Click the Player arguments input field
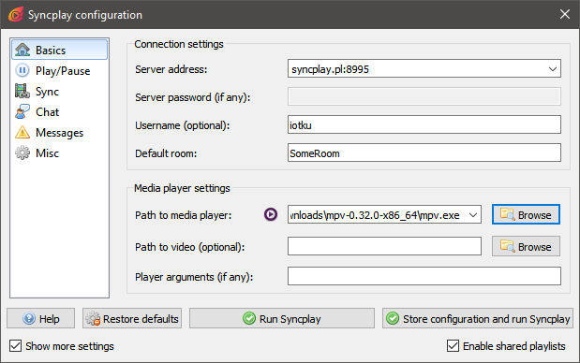This screenshot has width=580, height=363. pyautogui.click(x=424, y=276)
